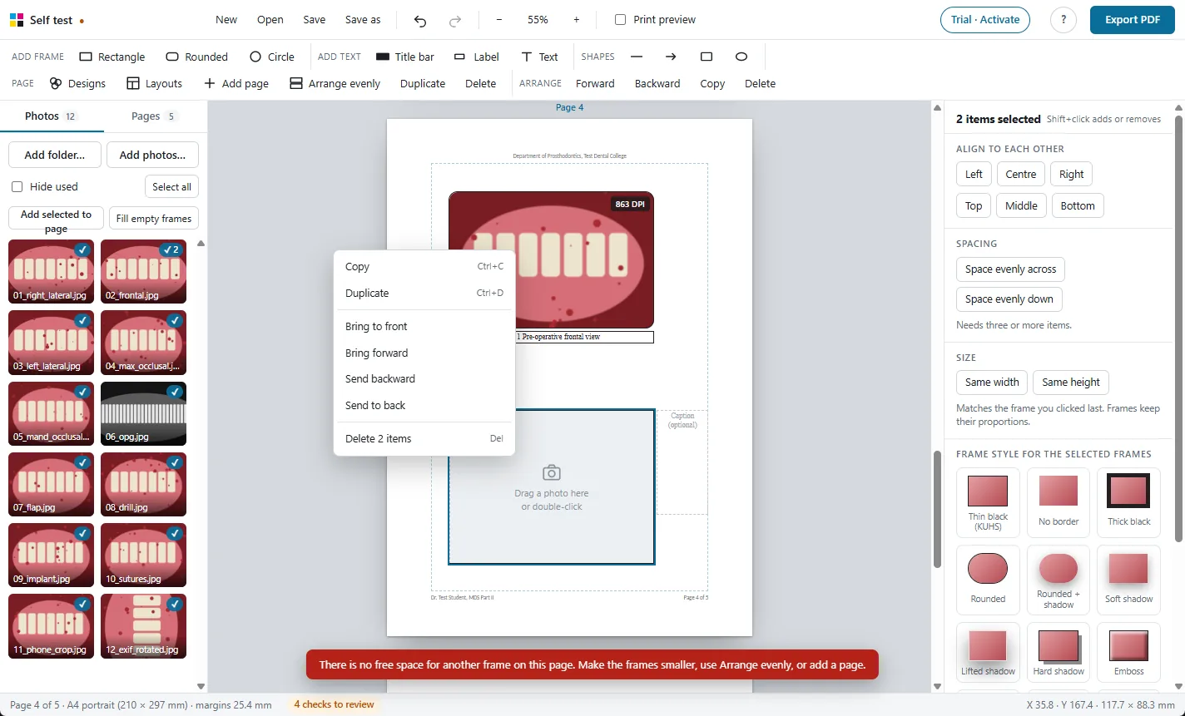This screenshot has width=1185, height=716.
Task: Add a Rectangle frame
Action: [112, 57]
